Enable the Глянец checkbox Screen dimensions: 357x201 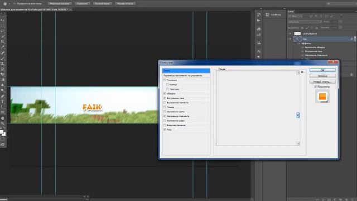165,107
